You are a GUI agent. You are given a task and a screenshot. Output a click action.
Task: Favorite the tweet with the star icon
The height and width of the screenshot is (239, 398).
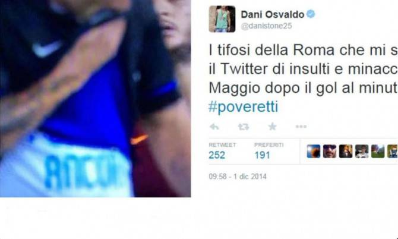tap(272, 126)
